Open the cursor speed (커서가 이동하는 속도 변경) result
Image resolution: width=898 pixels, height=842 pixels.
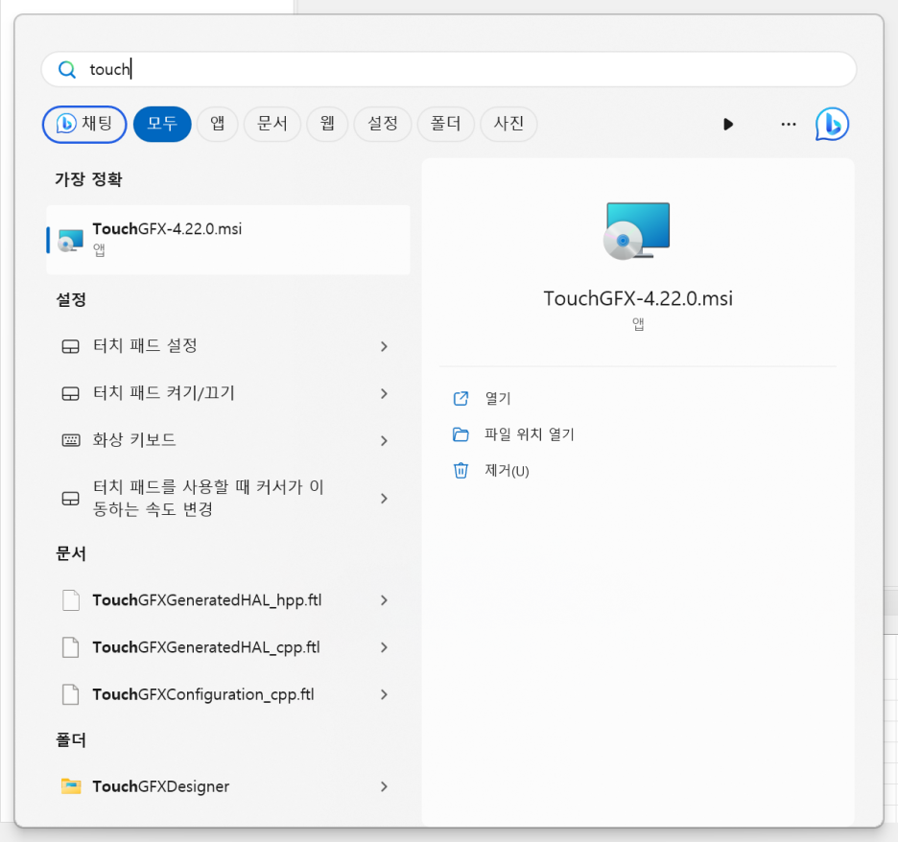228,498
